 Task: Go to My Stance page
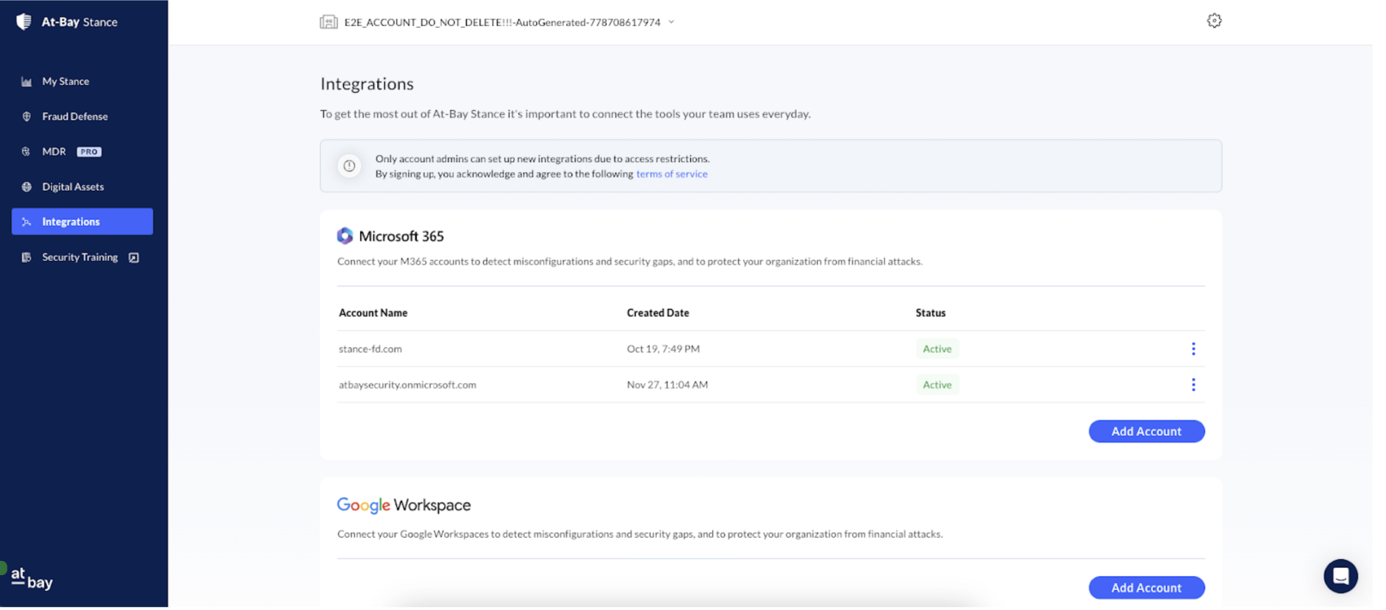65,81
